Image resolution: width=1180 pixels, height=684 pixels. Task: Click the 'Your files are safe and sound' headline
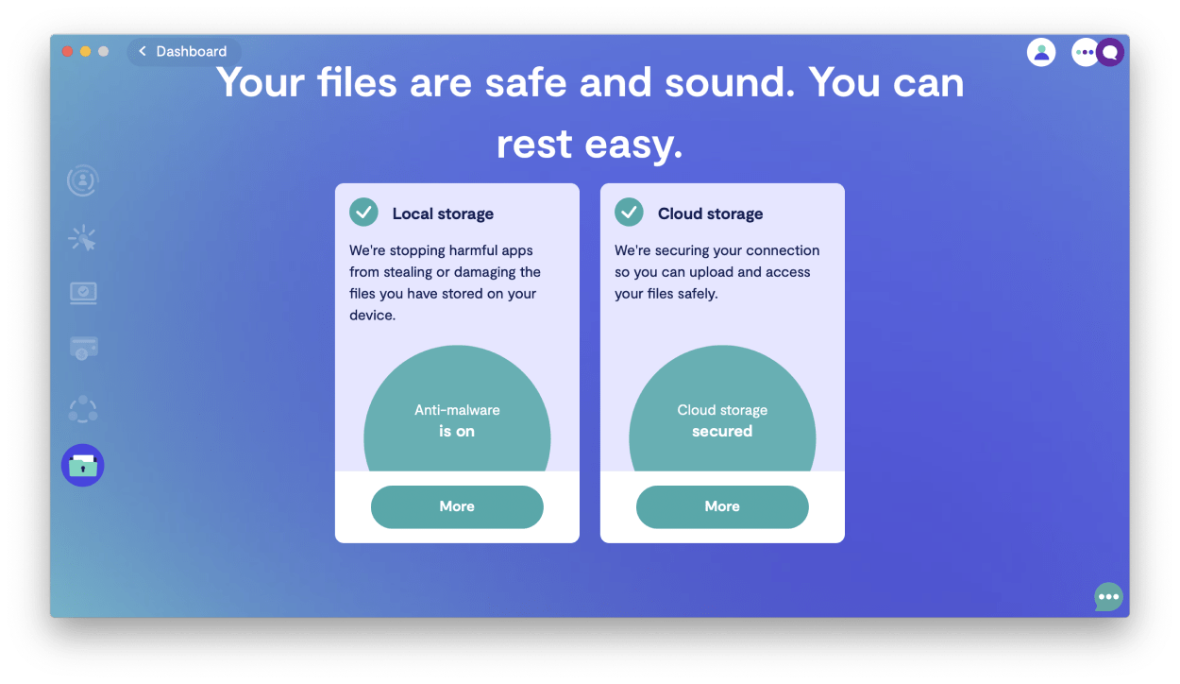coord(590,113)
